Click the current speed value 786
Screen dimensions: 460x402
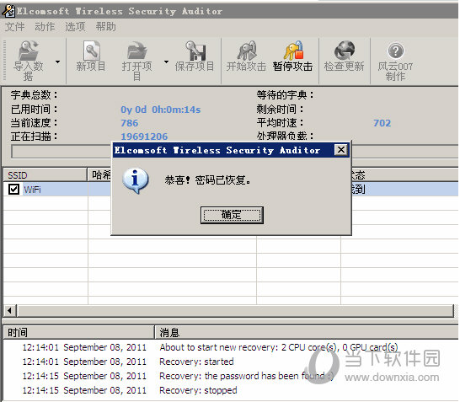(x=130, y=123)
